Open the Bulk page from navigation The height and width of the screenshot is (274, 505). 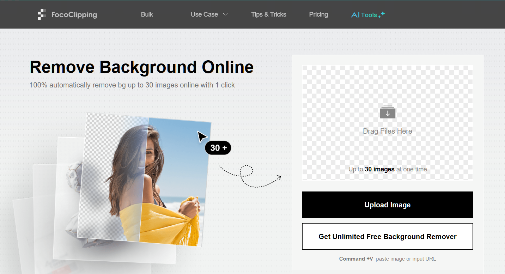[147, 14]
